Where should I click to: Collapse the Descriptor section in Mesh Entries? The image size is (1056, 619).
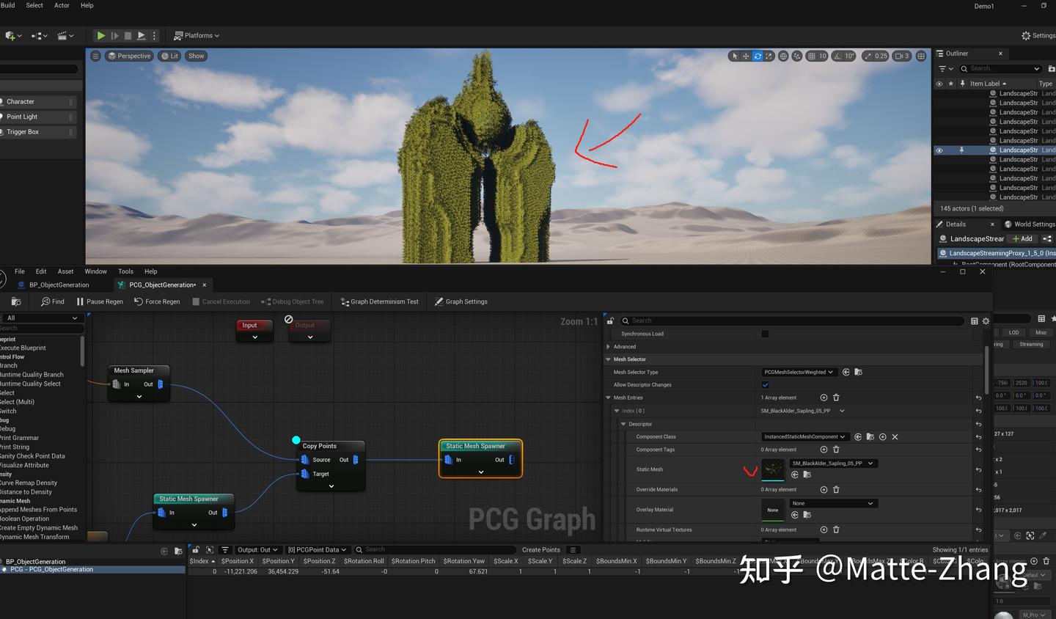point(623,424)
